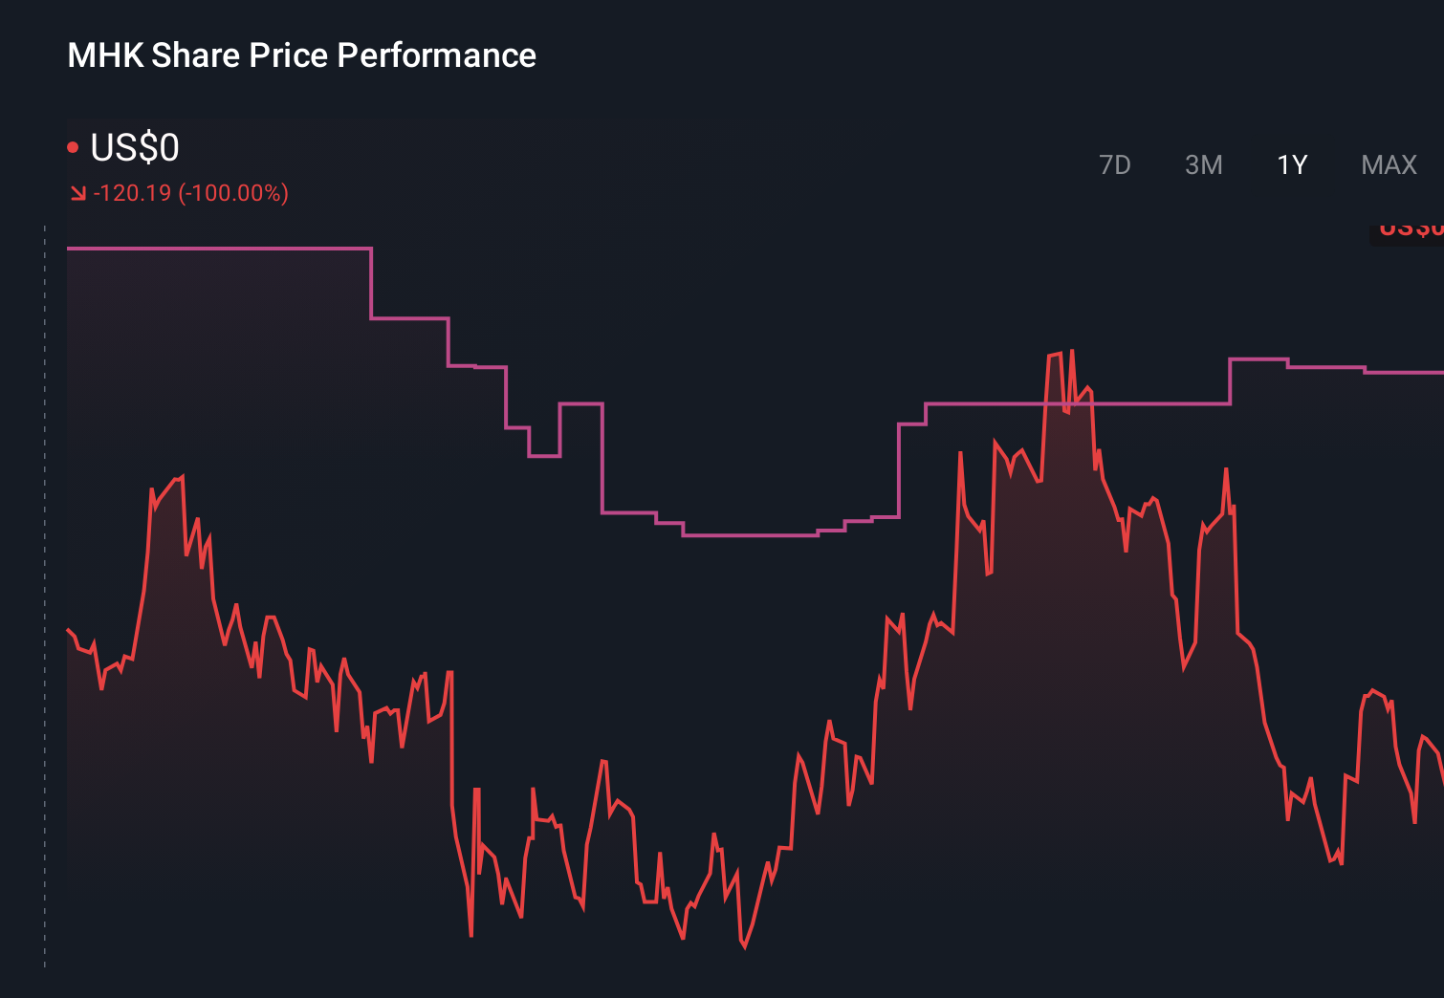This screenshot has height=998, width=1444.
Task: Click the red line's starting point
Action: click(x=67, y=630)
